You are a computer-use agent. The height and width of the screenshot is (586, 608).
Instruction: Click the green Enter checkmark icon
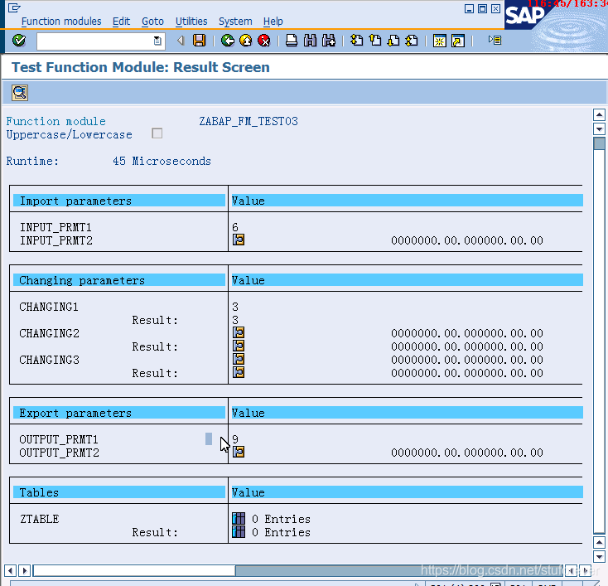[18, 41]
